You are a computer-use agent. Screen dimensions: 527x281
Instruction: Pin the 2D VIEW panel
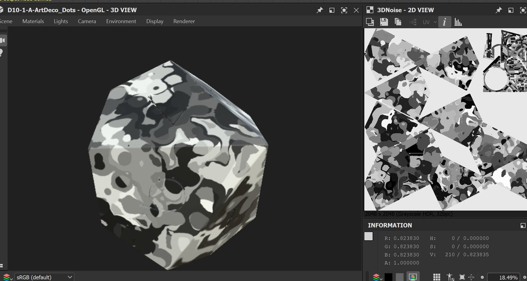[x=498, y=10]
